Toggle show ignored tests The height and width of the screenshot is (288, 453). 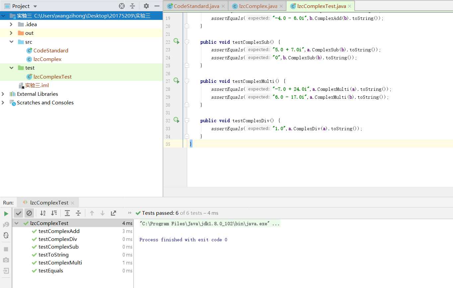(29, 213)
